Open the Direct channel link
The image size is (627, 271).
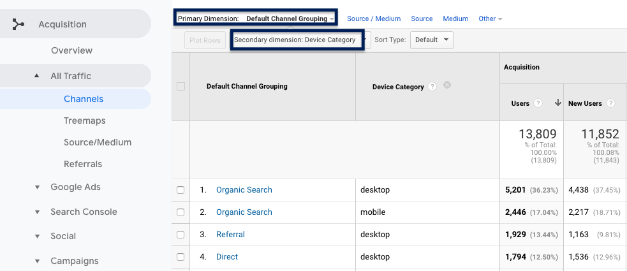[226, 257]
